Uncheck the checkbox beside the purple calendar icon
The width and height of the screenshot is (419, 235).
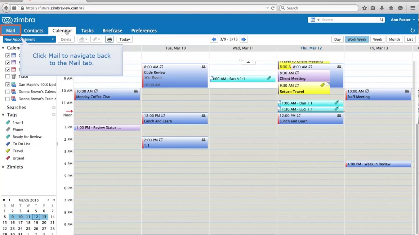(8, 62)
